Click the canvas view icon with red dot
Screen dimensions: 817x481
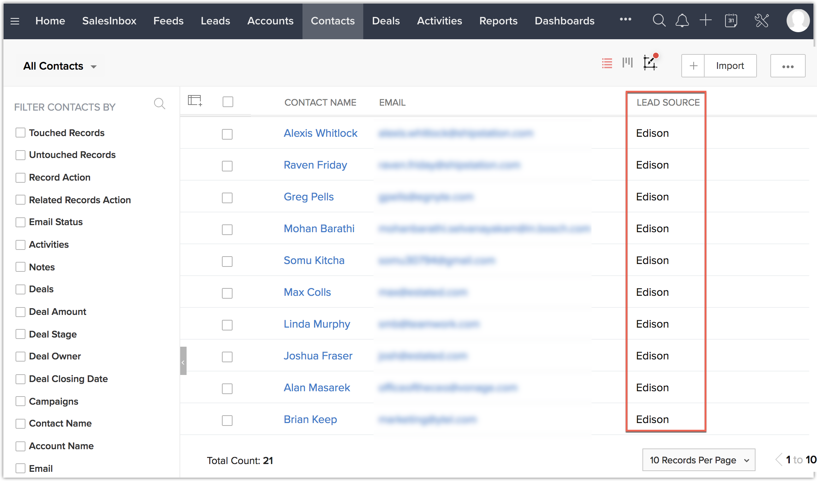point(650,63)
